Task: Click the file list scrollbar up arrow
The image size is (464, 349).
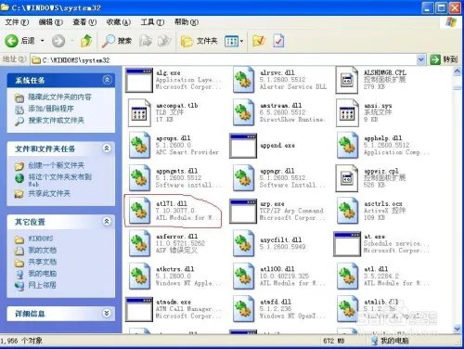Action: pyautogui.click(x=458, y=71)
